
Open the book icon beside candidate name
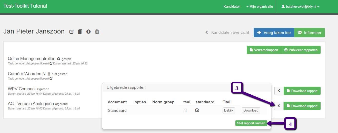(x=80, y=32)
